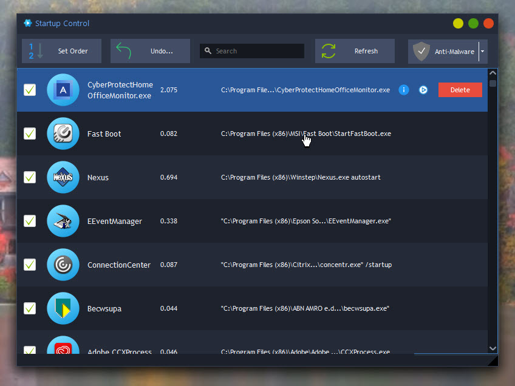The image size is (515, 386).
Task: Open the Set Order button
Action: [62, 51]
